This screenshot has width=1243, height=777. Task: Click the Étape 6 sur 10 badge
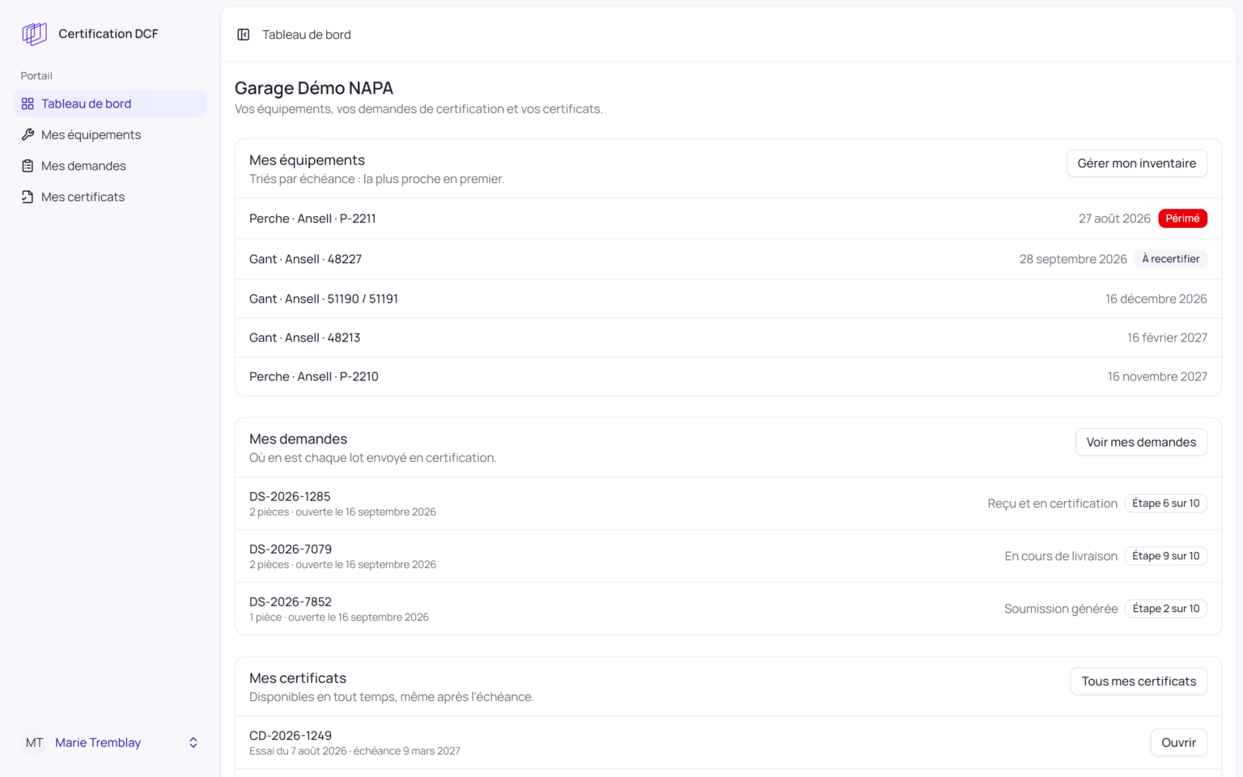[1166, 503]
